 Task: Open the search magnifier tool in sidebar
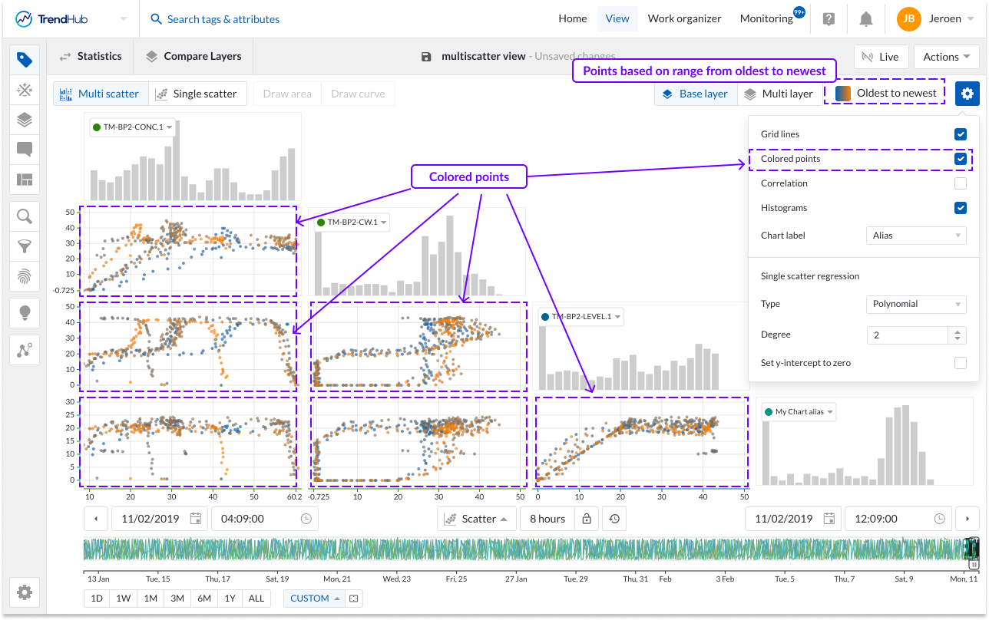coord(25,216)
